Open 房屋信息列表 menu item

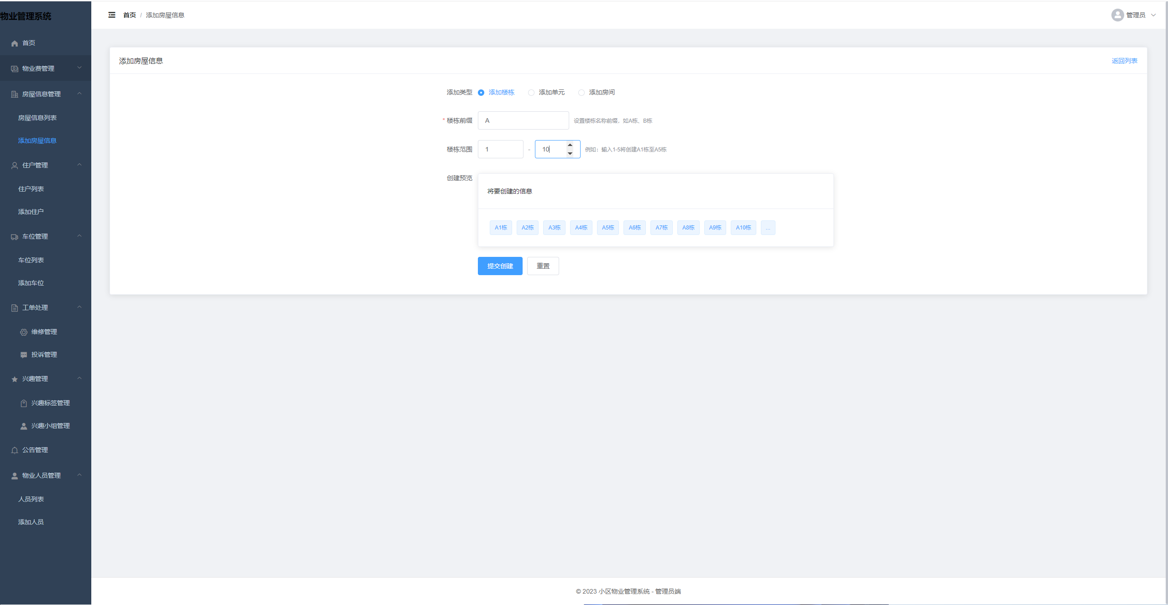37,118
